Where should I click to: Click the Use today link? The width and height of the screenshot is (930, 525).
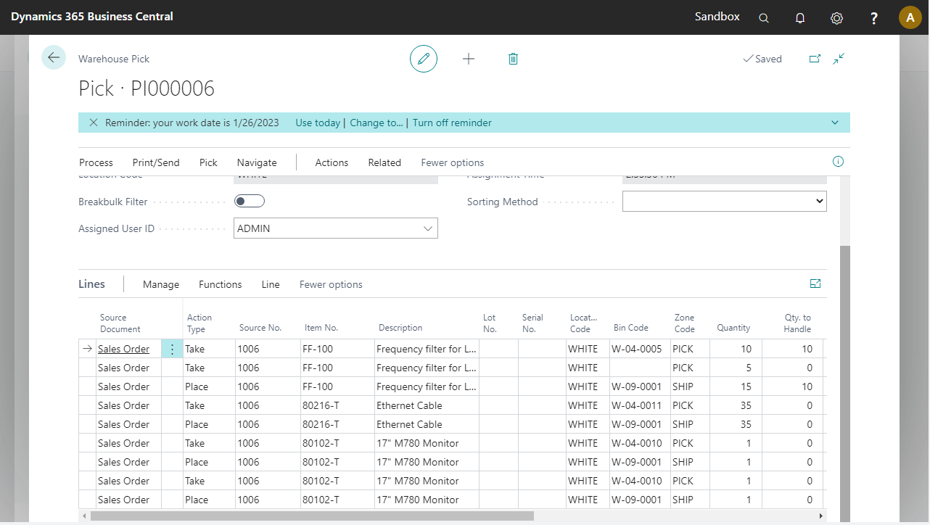click(x=318, y=123)
